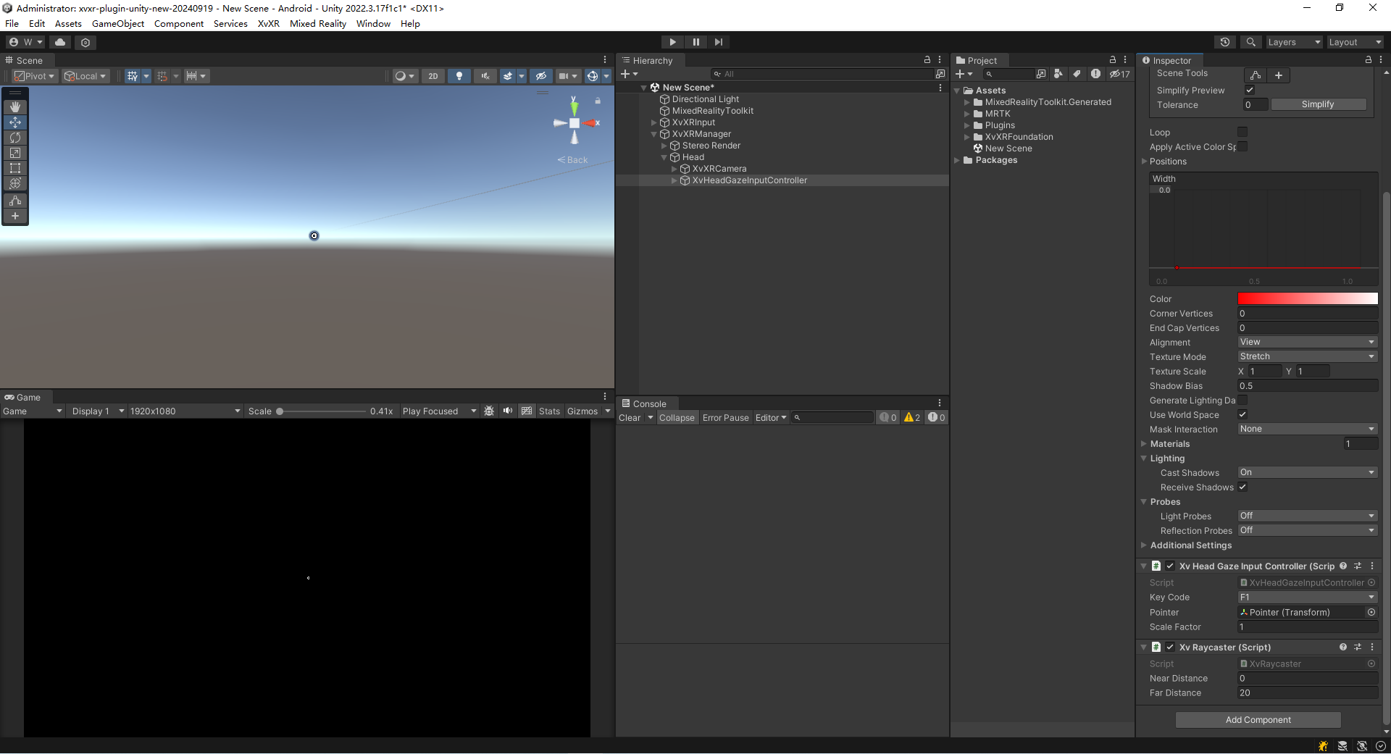Click the Add Point plus icon in Scene Tools
The image size is (1391, 754).
pos(1279,75)
